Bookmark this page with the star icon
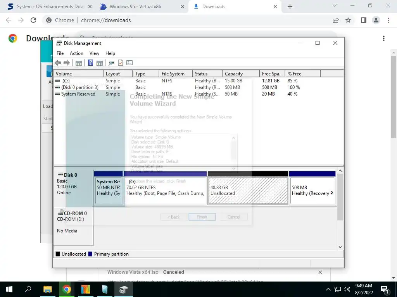This screenshot has height=297, width=397. pos(348,20)
